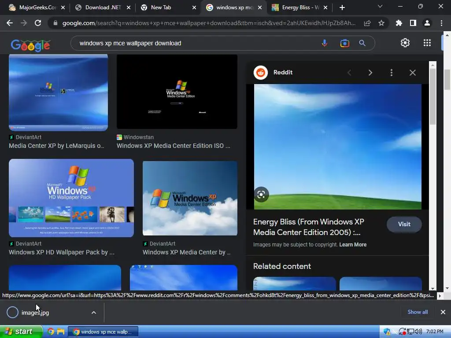
Task: Open Energy Bliss title link in preview
Action: click(x=309, y=227)
